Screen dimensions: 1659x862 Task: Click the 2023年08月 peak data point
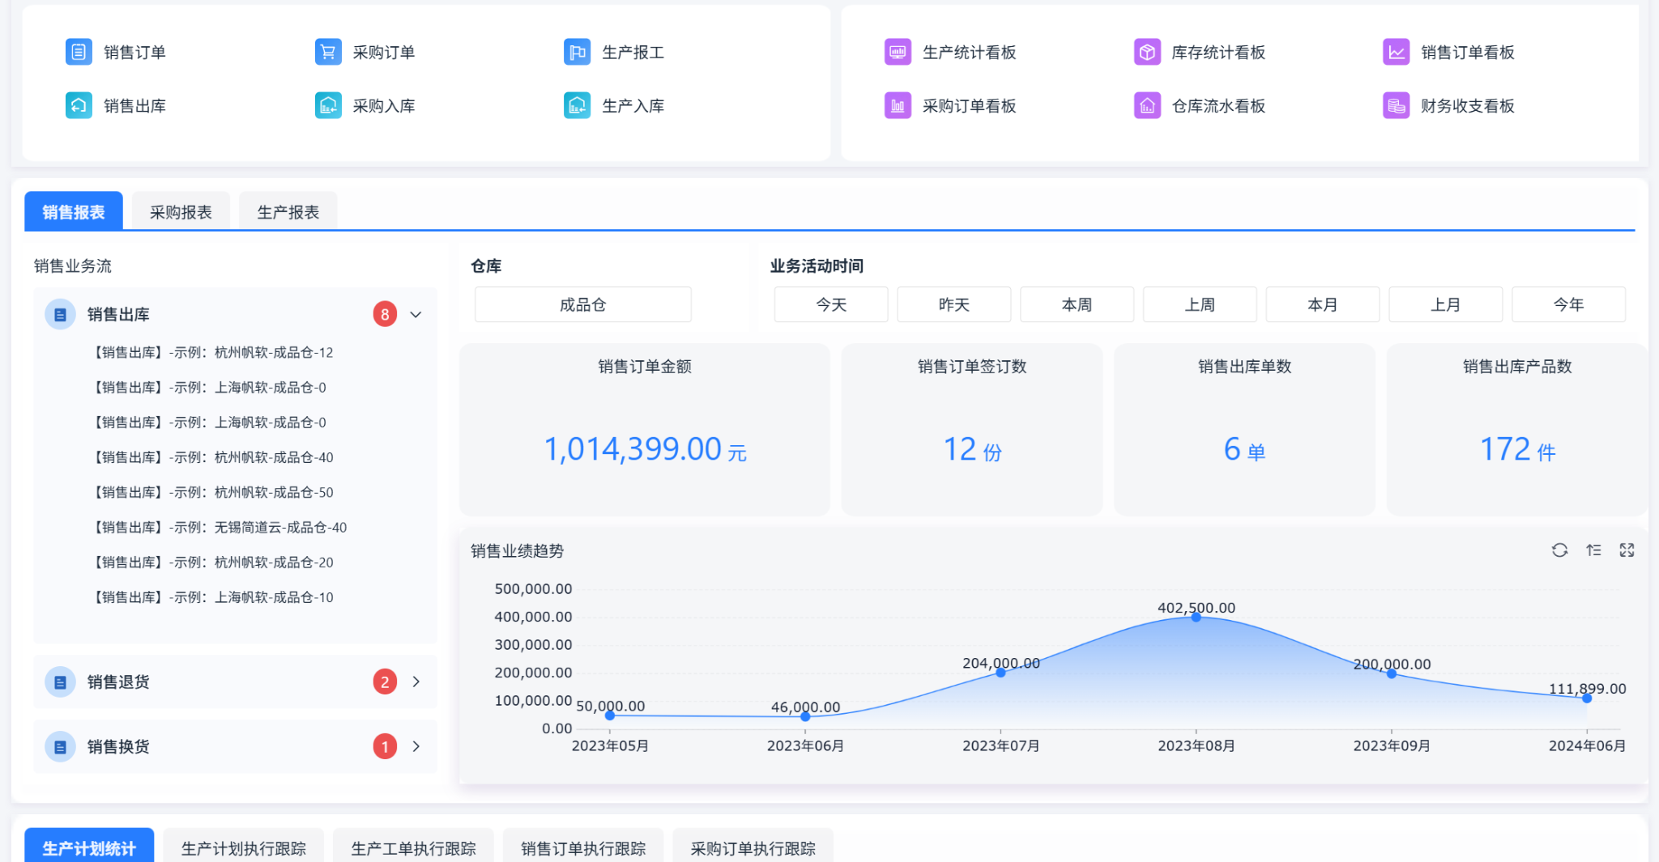point(1196,618)
